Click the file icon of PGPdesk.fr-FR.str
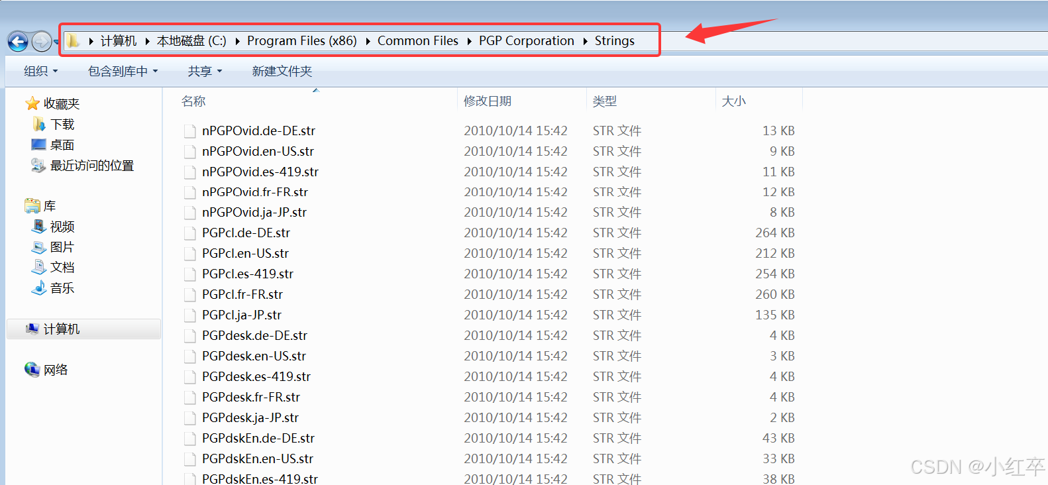The image size is (1048, 485). [190, 398]
